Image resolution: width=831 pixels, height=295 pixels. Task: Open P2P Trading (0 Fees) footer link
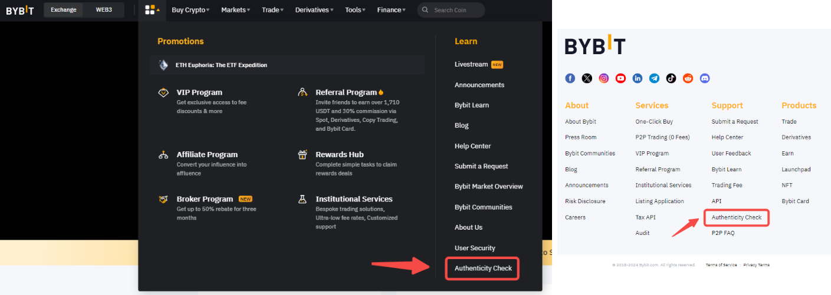662,137
